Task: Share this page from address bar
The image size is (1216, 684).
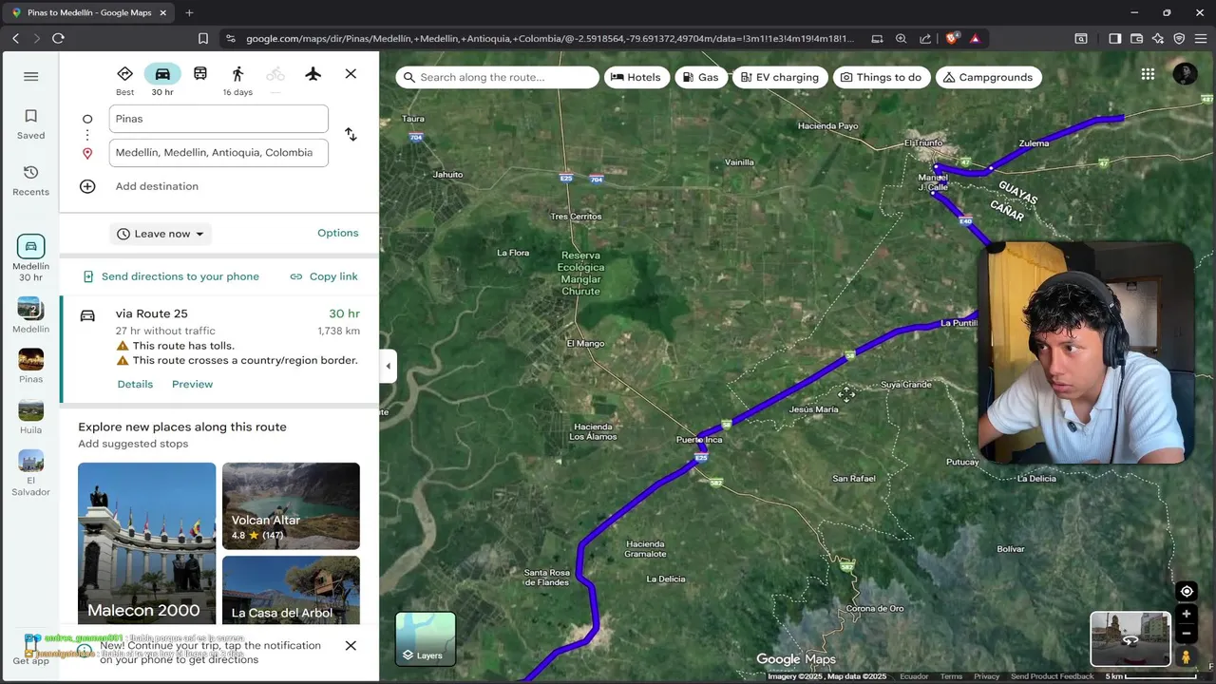Action: [x=925, y=39]
